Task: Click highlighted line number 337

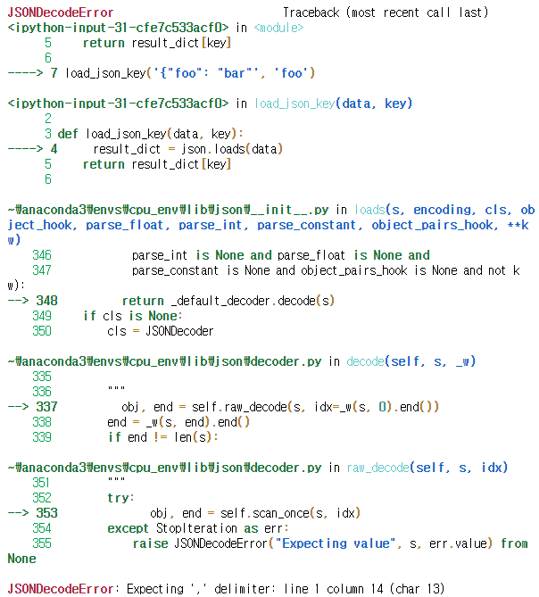Action: tap(46, 407)
